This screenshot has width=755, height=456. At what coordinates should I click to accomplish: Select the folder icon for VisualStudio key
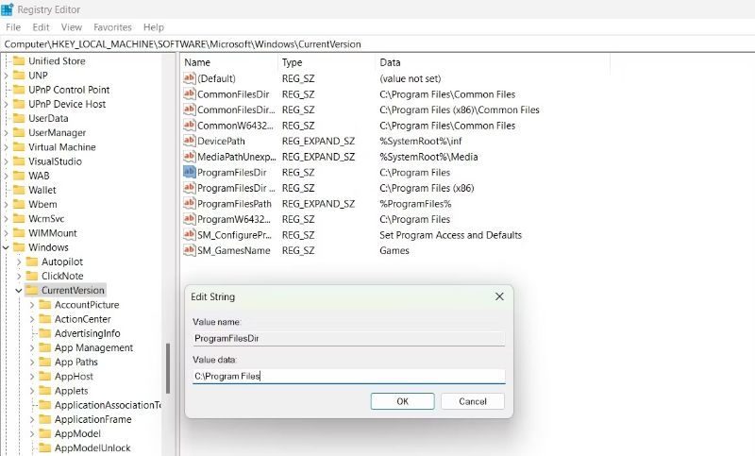tap(18, 161)
